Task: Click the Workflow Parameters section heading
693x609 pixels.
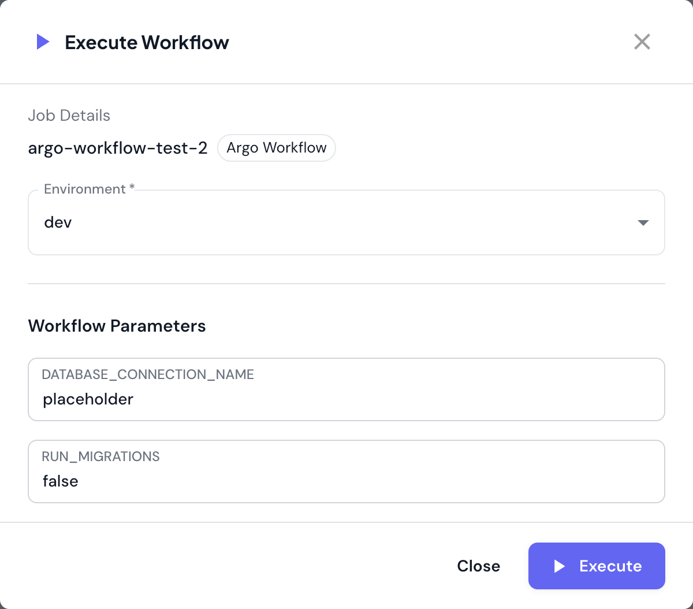Action: (117, 326)
